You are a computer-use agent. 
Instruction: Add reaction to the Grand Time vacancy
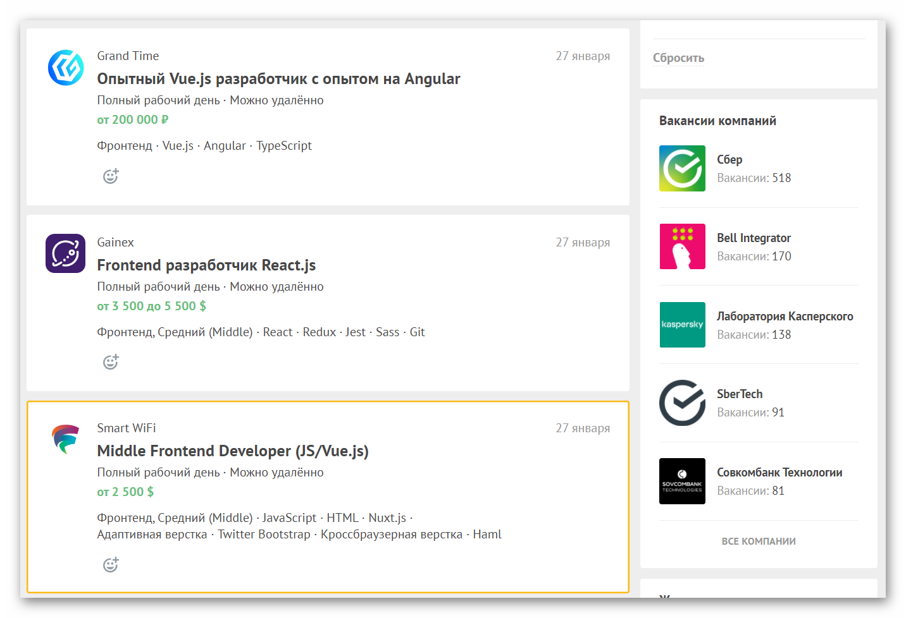111,176
